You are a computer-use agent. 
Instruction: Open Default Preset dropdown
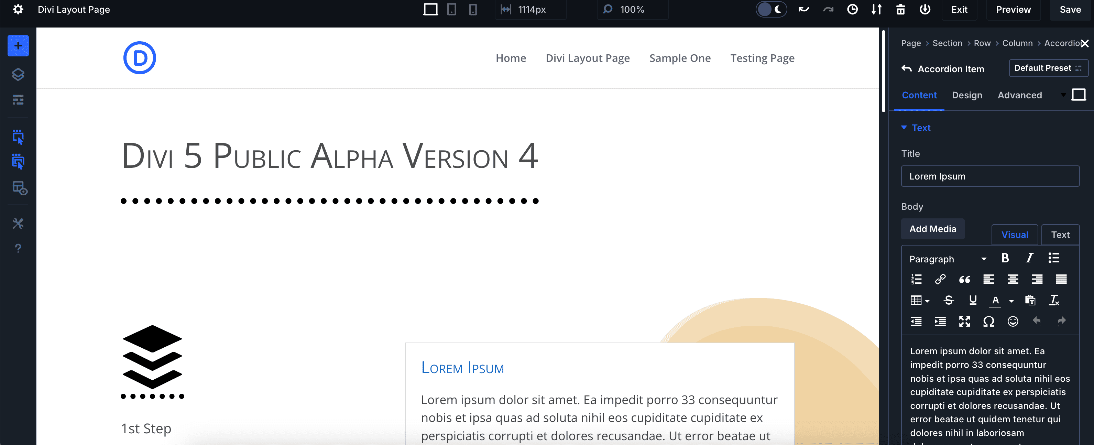[1048, 68]
